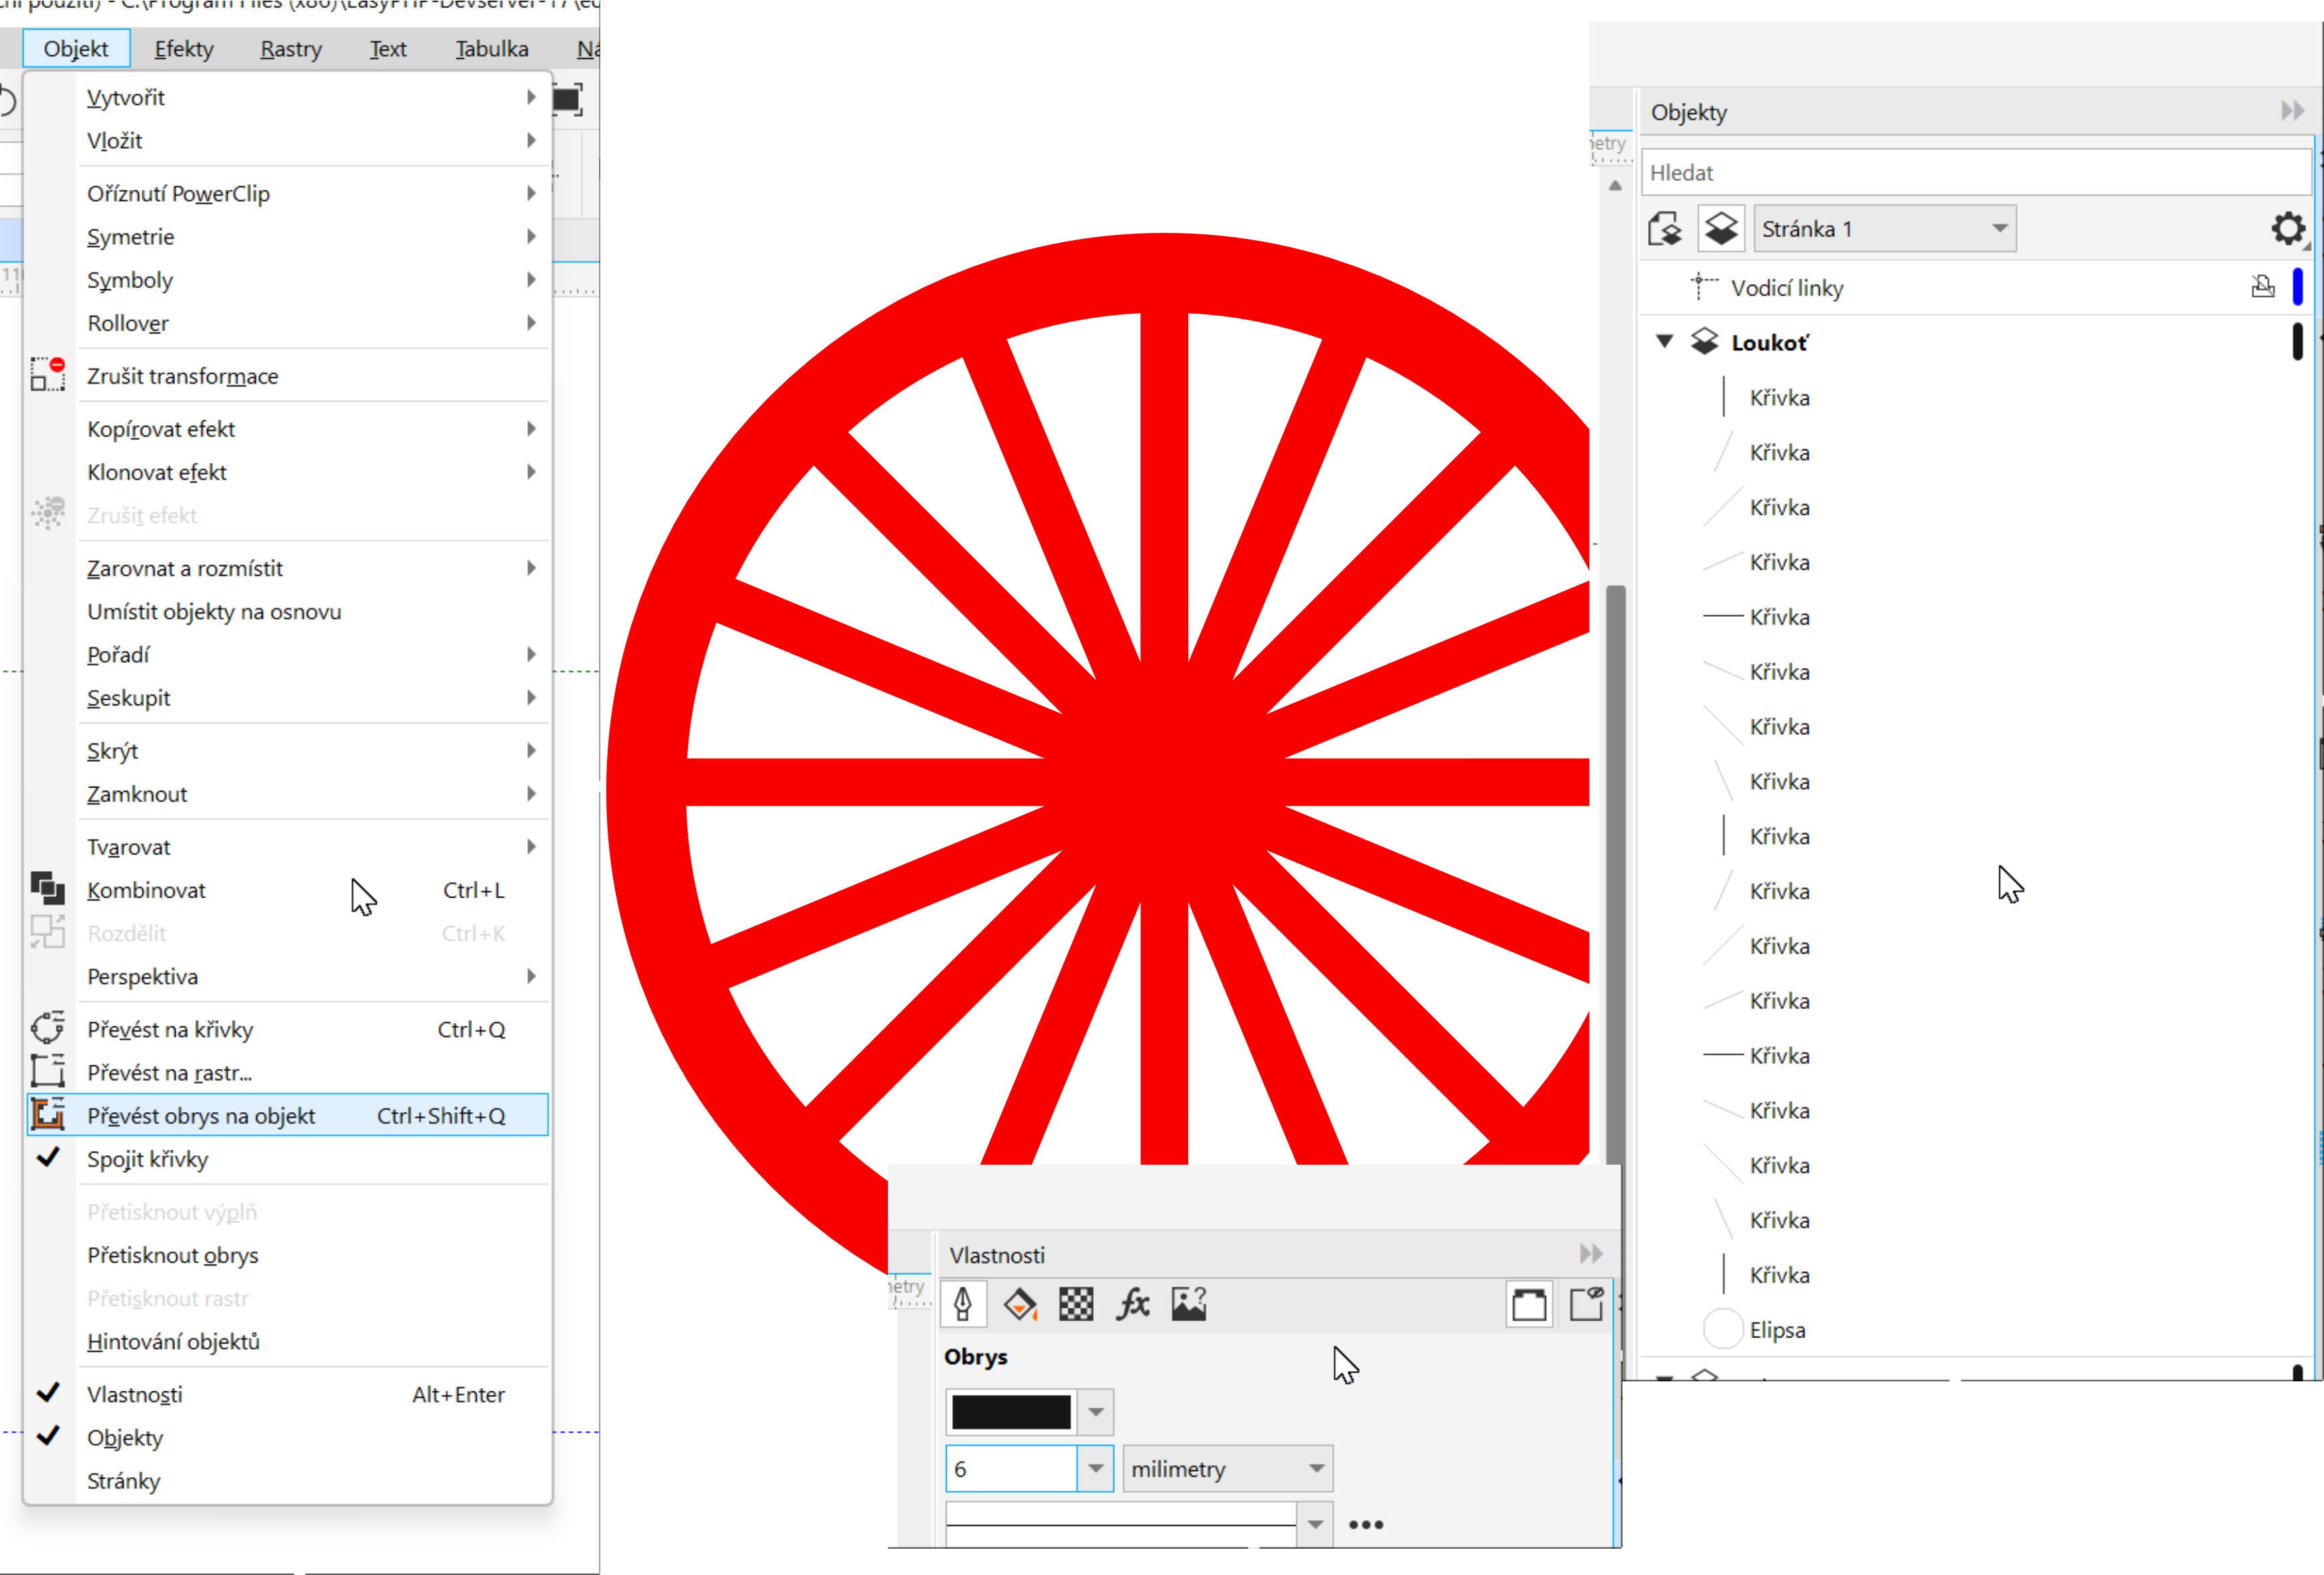Open the Fill tab in Vlastnosti panel
The width and height of the screenshot is (2324, 1575).
(x=1019, y=1304)
